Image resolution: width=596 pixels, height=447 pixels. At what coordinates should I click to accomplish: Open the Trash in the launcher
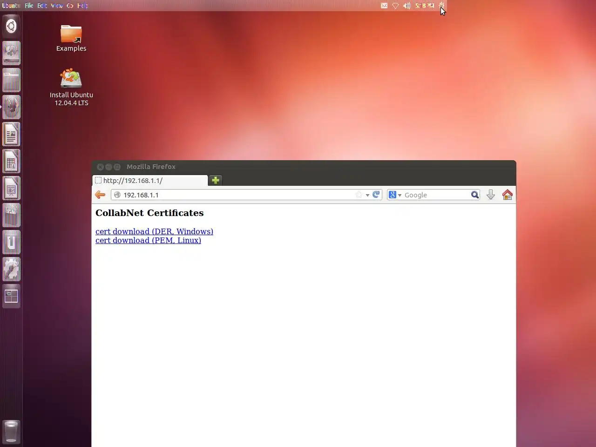click(11, 431)
